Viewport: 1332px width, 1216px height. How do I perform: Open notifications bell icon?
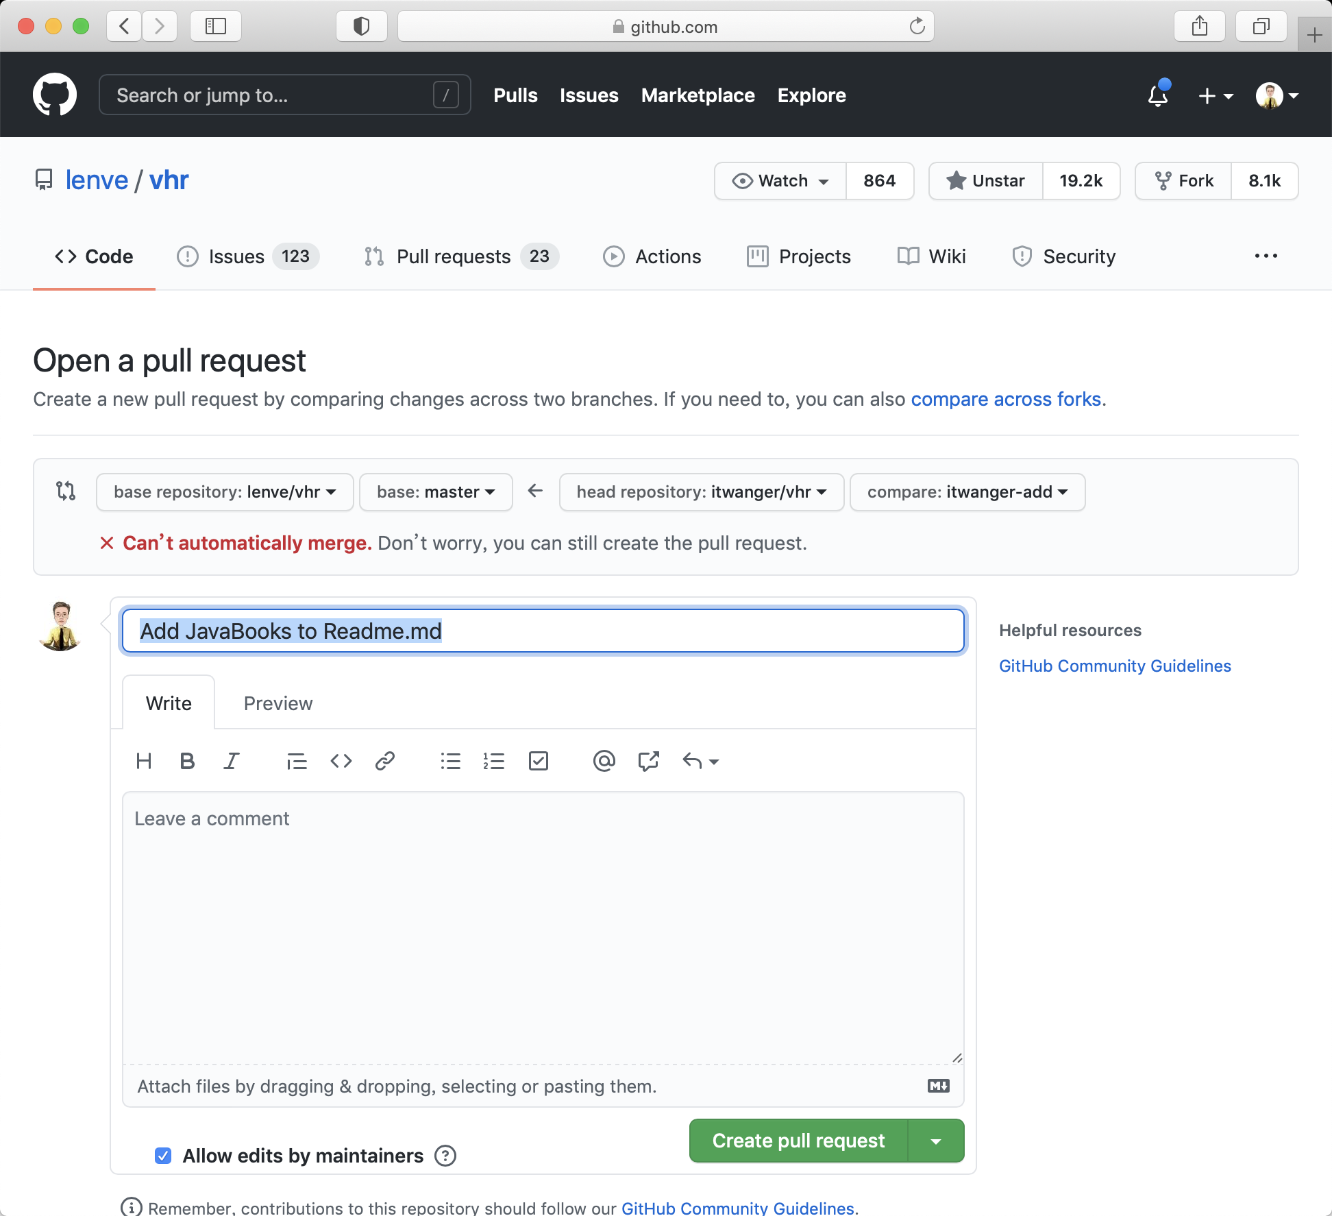click(1158, 95)
